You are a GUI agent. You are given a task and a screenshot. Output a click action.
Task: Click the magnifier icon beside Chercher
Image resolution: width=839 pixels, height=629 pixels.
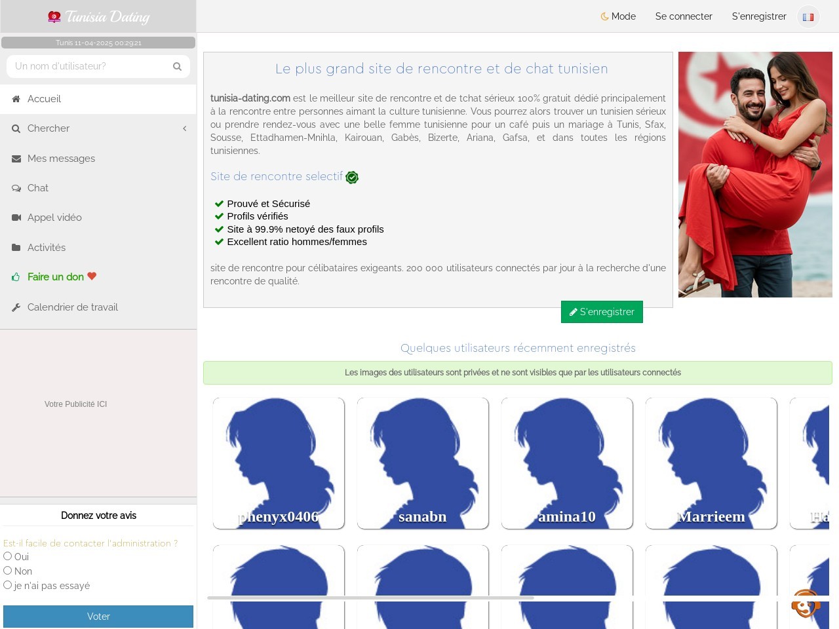16,128
